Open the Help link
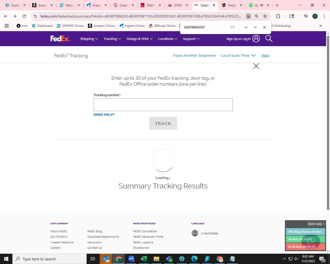The image size is (330, 264). (x=265, y=55)
